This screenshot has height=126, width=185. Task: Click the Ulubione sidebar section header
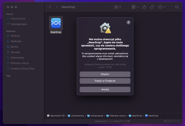(x=11, y=31)
